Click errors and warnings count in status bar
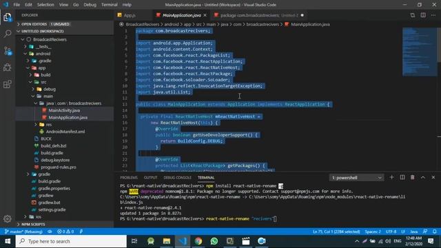The image size is (441, 248). point(65,231)
